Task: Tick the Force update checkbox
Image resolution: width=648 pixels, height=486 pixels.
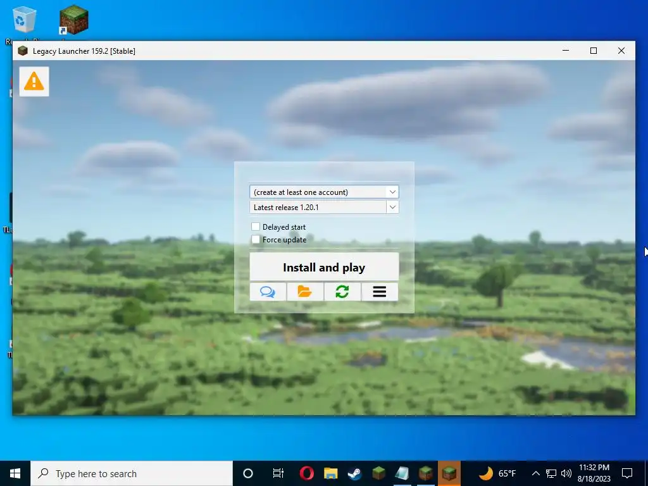Action: 256,239
